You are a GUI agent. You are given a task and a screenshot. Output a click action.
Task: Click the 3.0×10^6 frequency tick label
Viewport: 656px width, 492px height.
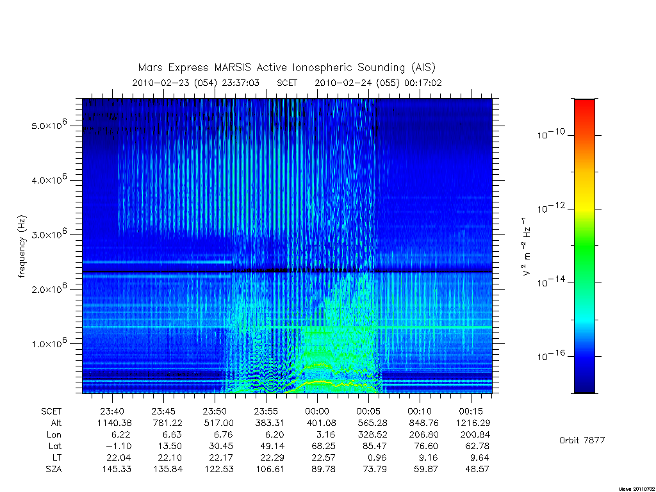click(49, 234)
